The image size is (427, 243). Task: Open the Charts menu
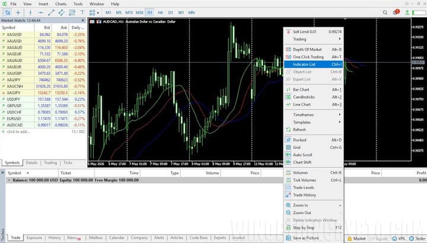pyautogui.click(x=60, y=4)
